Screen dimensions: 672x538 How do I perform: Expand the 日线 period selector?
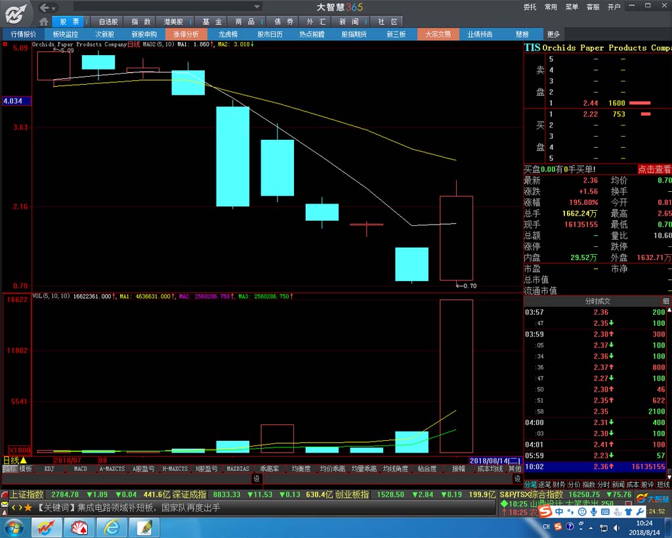coord(14,460)
